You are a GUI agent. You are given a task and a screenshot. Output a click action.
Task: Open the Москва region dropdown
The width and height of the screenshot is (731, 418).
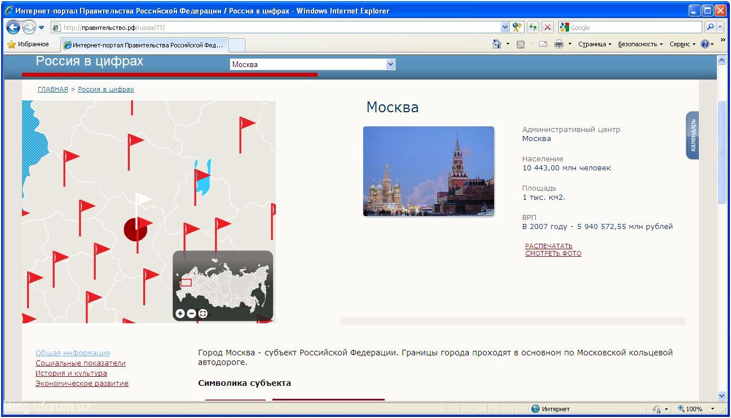(312, 64)
